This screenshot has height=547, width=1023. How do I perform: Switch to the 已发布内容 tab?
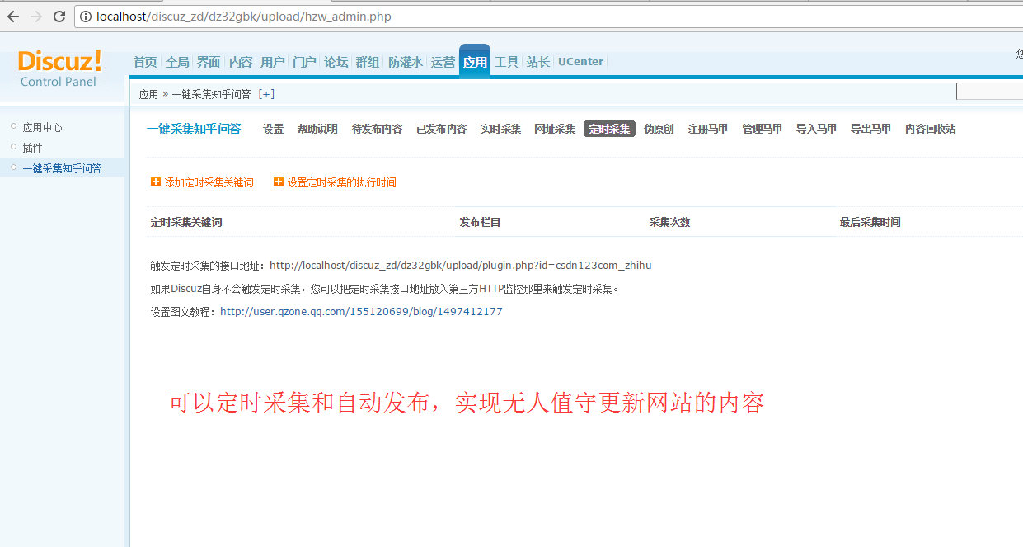tap(441, 129)
